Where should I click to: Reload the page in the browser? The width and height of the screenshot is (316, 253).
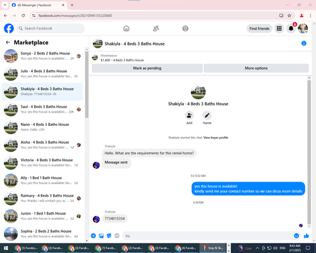(x=23, y=15)
